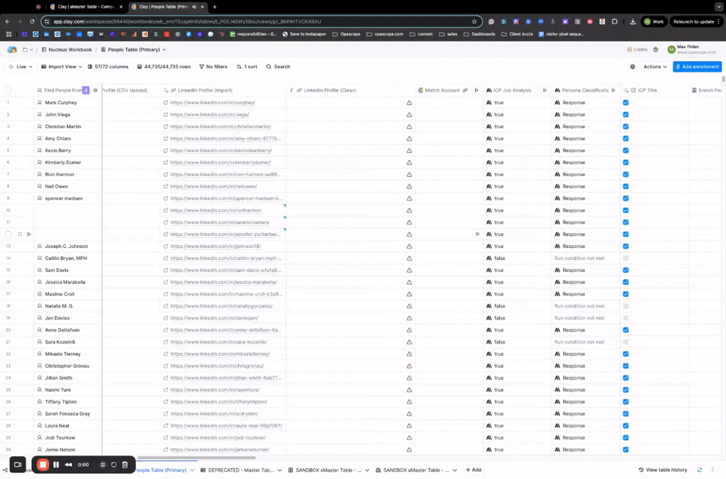Toggle ICP Title checkbox for Caitlin Bryan row
The width and height of the screenshot is (726, 479).
coord(625,258)
